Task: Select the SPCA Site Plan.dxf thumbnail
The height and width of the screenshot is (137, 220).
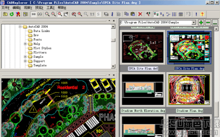Action: click(143, 47)
